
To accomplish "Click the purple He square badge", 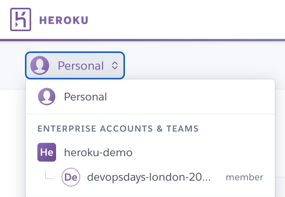I will 47,152.
